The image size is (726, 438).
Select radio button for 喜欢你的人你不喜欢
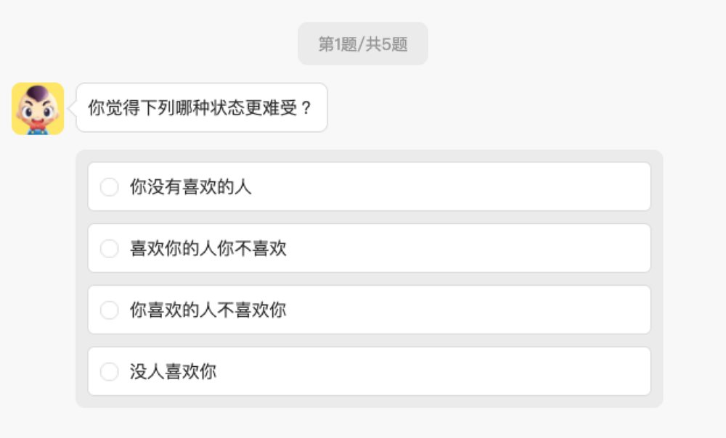click(109, 249)
